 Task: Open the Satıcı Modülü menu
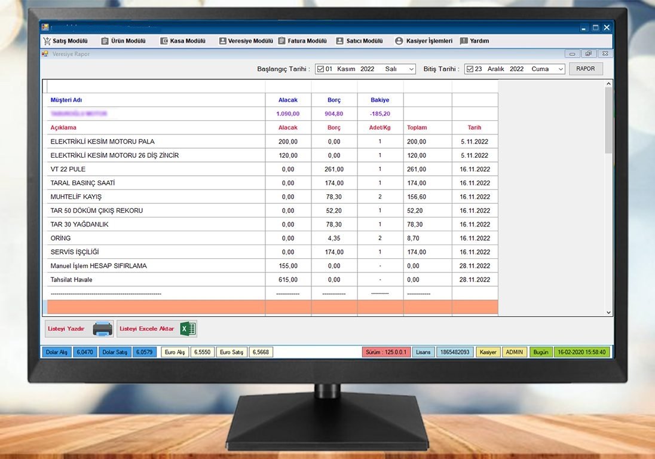[359, 41]
